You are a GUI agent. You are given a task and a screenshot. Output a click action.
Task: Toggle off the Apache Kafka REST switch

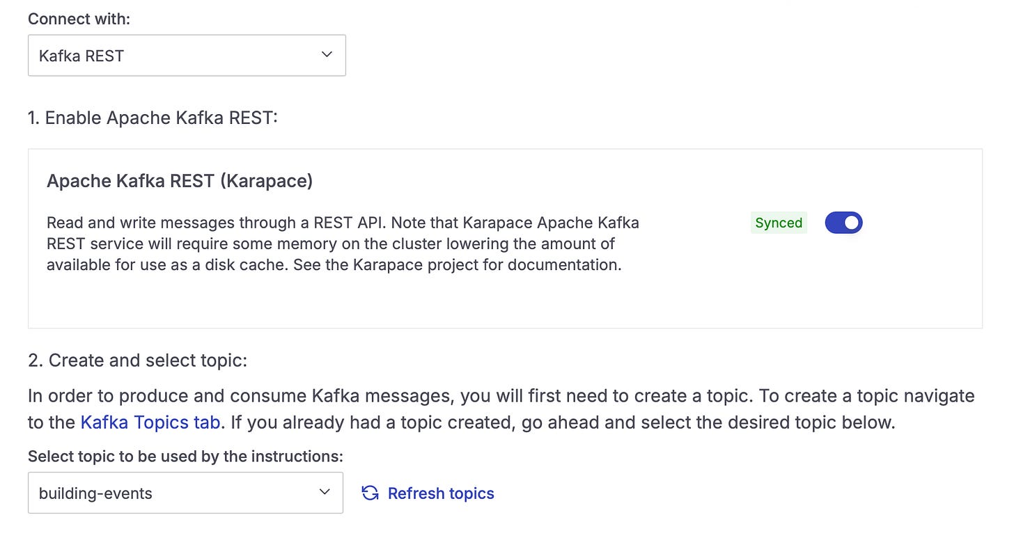[x=843, y=223]
